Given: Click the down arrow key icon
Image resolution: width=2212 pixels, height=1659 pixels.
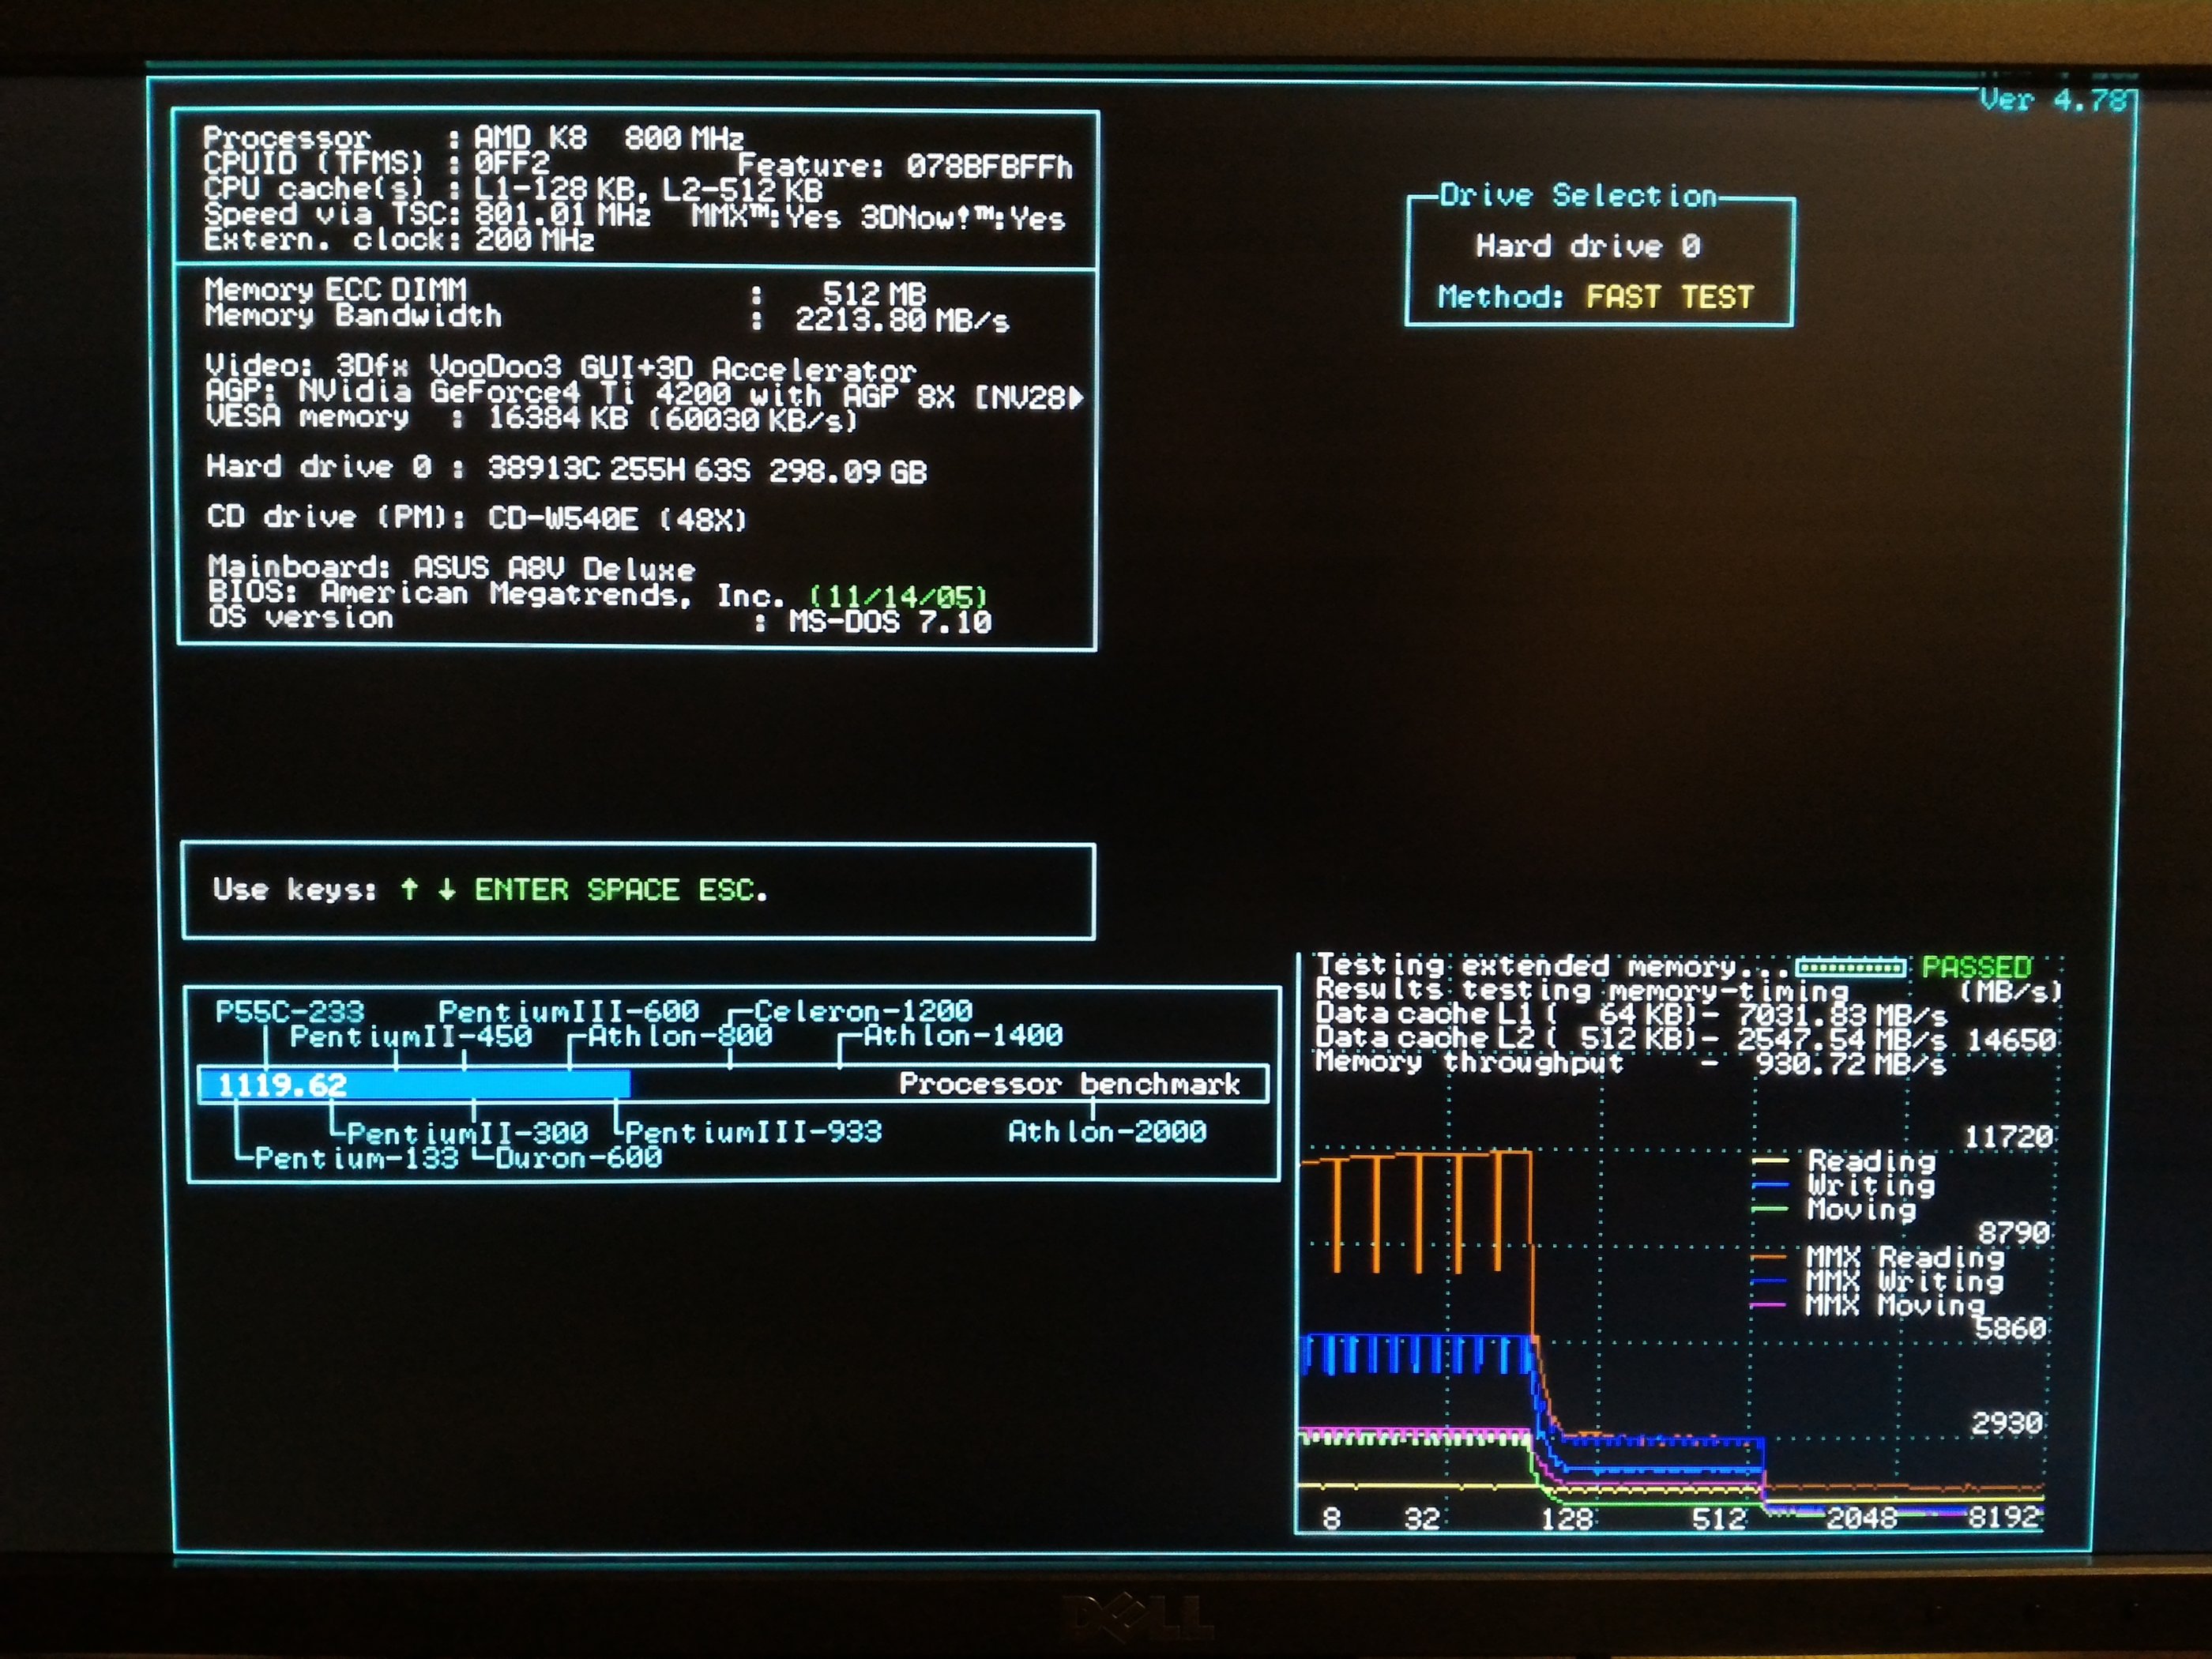Looking at the screenshot, I should tap(446, 889).
